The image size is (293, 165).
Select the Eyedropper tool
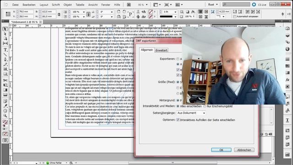coord(5,106)
